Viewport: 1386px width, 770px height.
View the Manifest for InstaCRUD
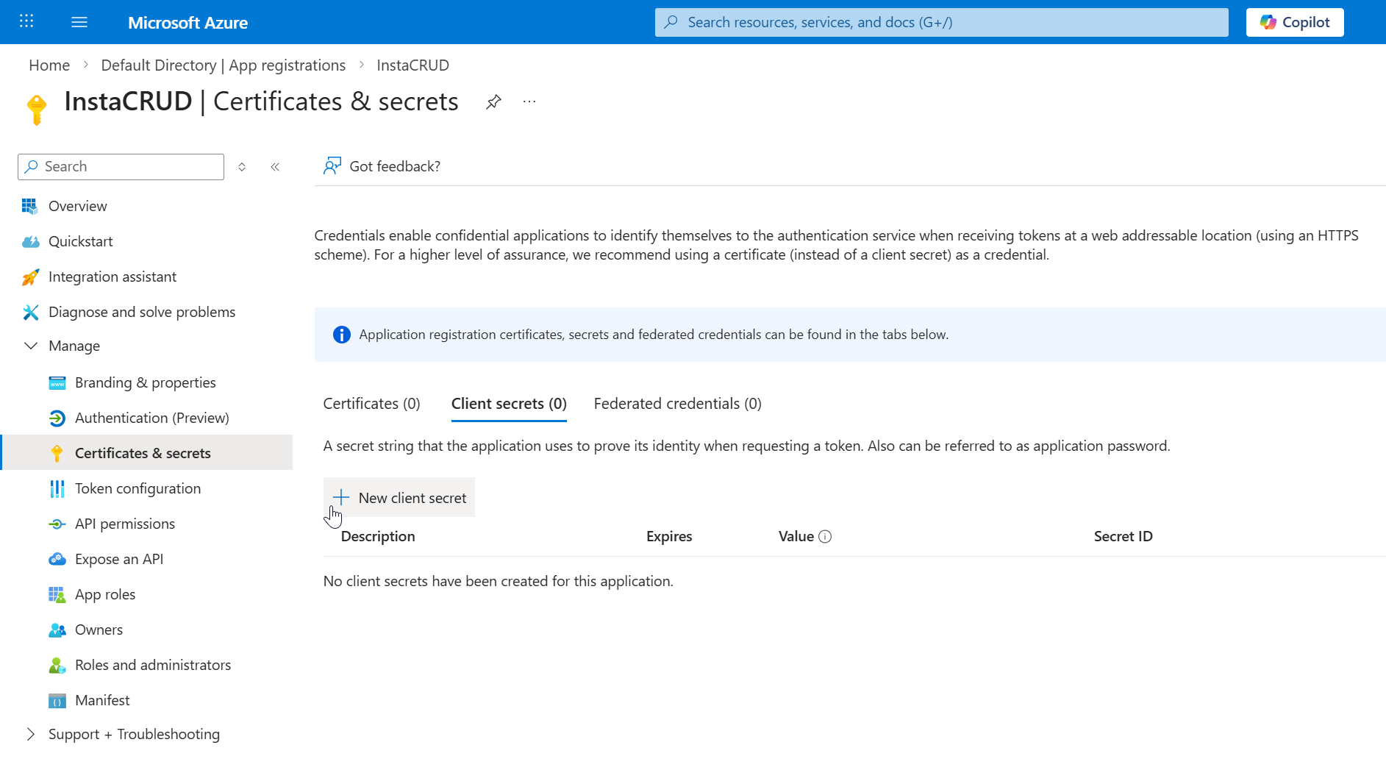pyautogui.click(x=102, y=699)
